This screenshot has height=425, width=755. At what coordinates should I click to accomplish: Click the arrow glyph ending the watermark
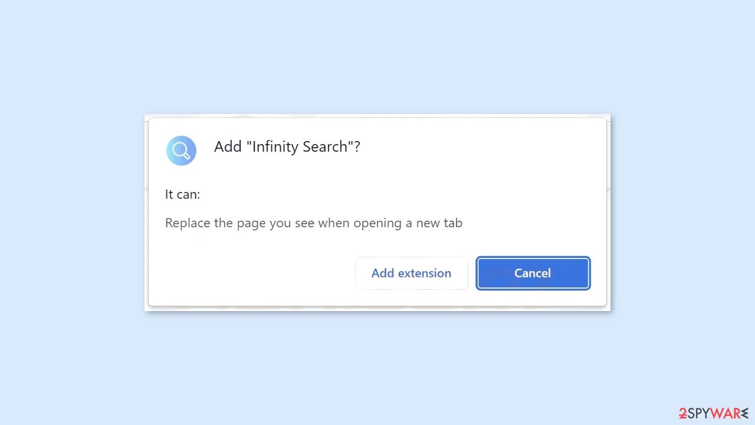click(745, 413)
